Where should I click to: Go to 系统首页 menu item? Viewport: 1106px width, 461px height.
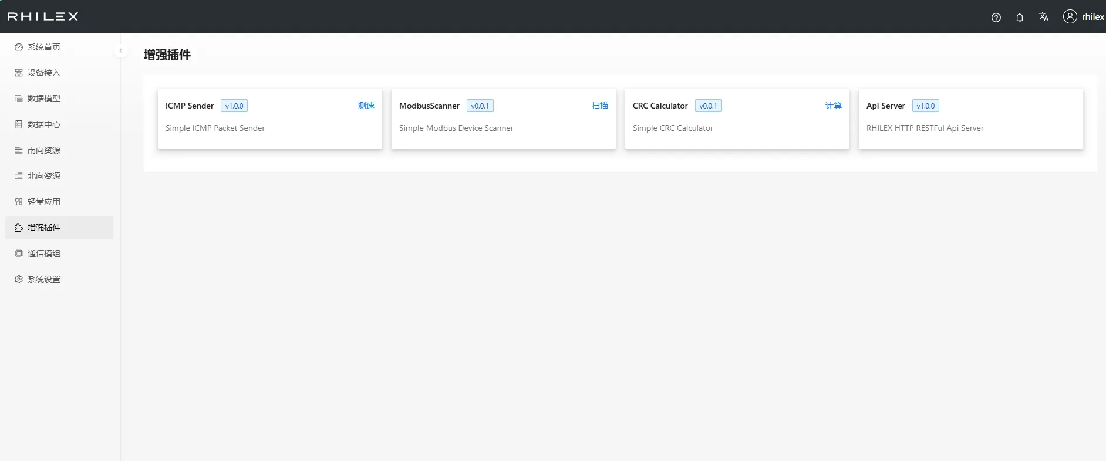click(59, 47)
